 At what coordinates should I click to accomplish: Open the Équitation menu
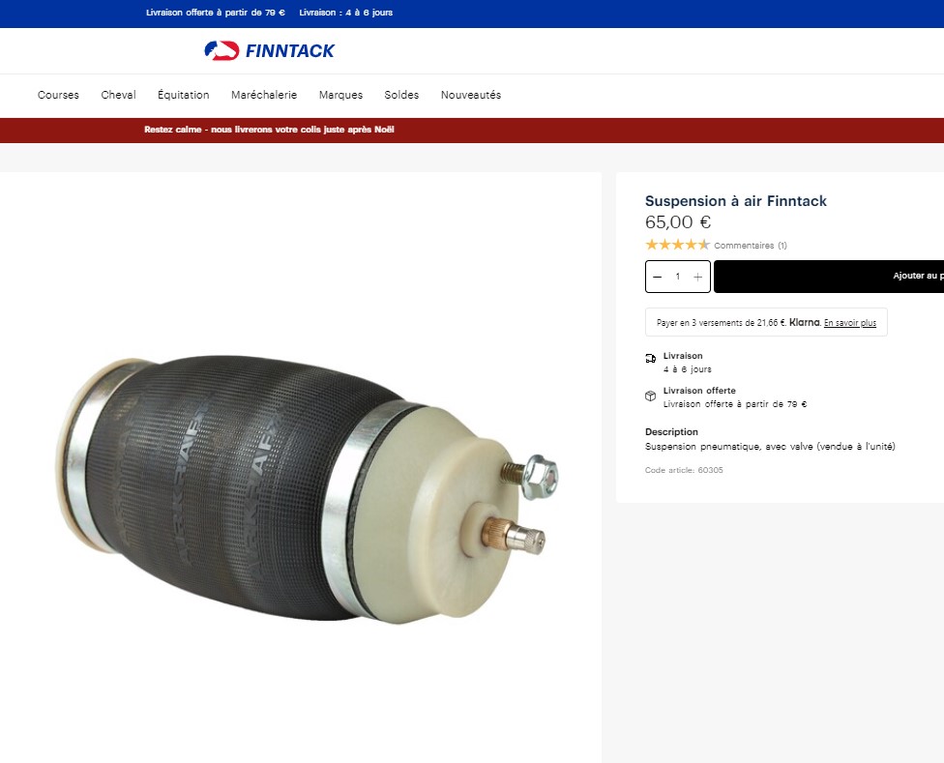click(x=184, y=95)
